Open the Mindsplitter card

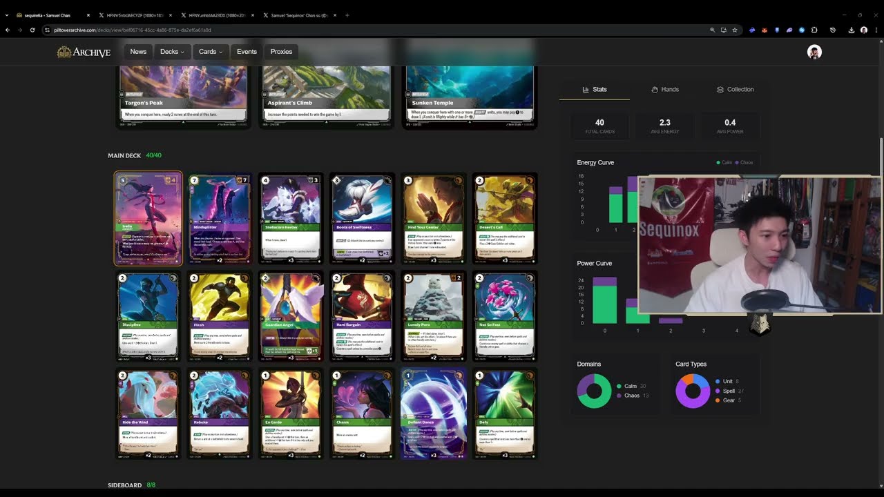[220, 218]
